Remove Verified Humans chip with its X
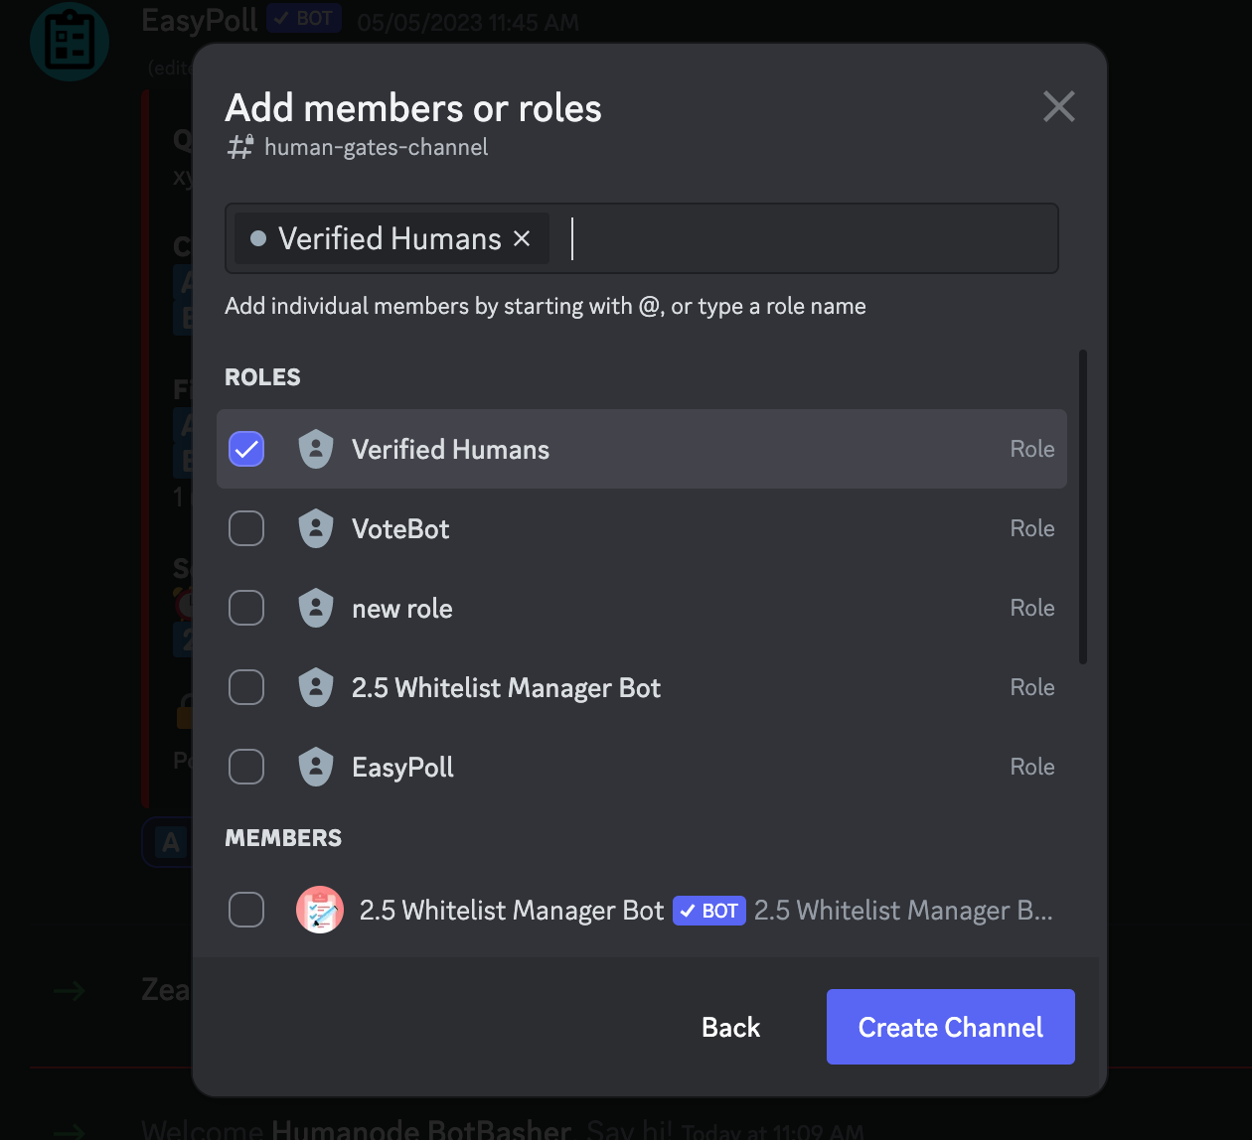Screen dimensions: 1252x1140 [x=522, y=238]
